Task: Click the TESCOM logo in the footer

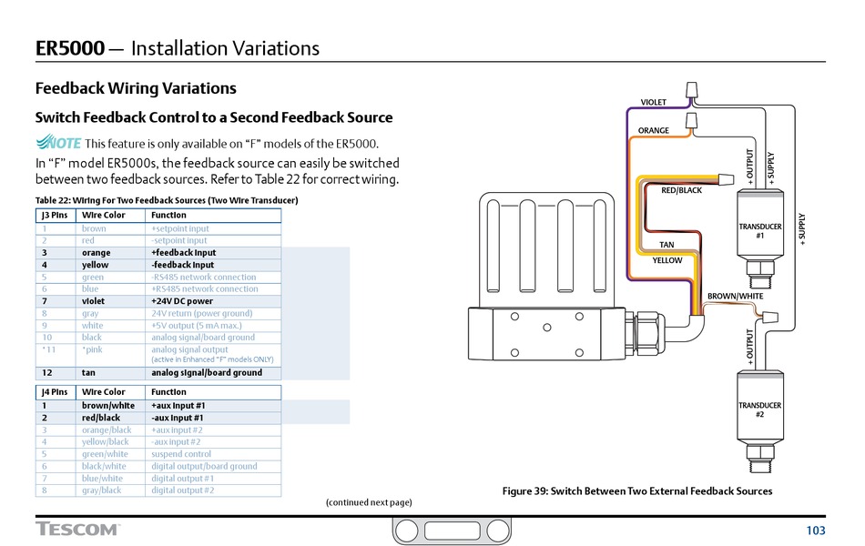Action: pos(76,530)
